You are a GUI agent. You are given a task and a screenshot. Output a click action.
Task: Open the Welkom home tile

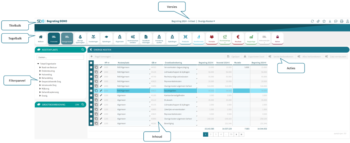41,39
